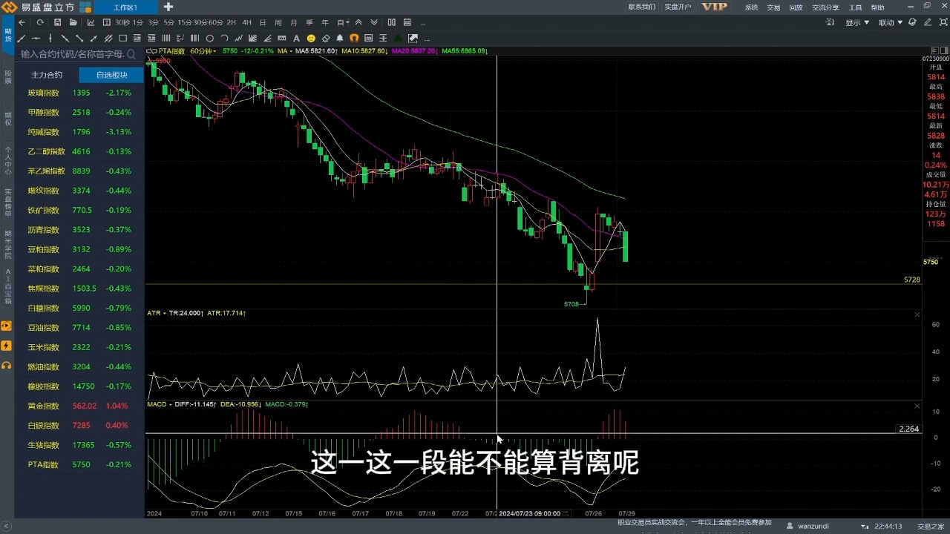Image resolution: width=950 pixels, height=534 pixels.
Task: Select the rectangle drawing tool
Action: [122, 39]
